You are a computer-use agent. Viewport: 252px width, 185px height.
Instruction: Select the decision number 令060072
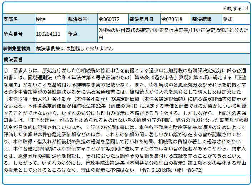(109, 19)
